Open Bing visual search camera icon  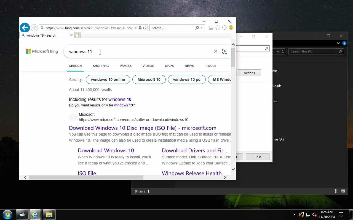(x=225, y=51)
